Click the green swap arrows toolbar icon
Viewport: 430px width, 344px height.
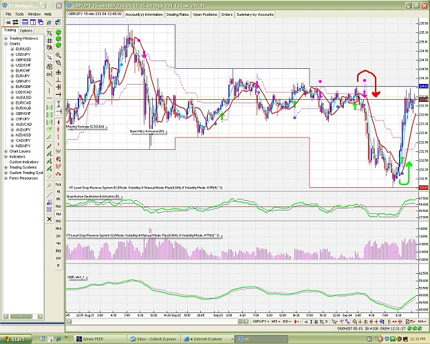[x=16, y=22]
